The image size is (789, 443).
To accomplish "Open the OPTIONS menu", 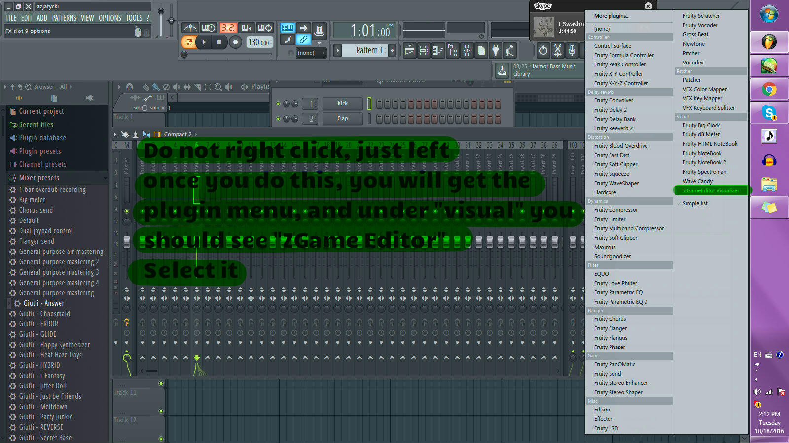I will point(109,17).
